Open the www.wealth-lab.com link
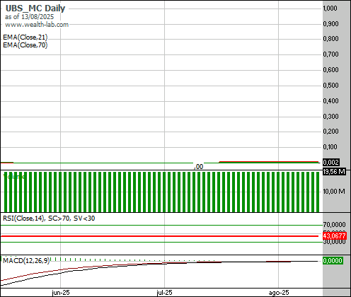This screenshot has height=297, width=351. (x=37, y=25)
